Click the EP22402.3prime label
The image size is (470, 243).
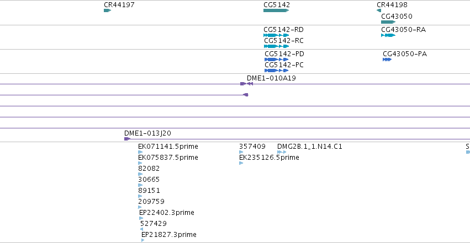pyautogui.click(x=167, y=213)
